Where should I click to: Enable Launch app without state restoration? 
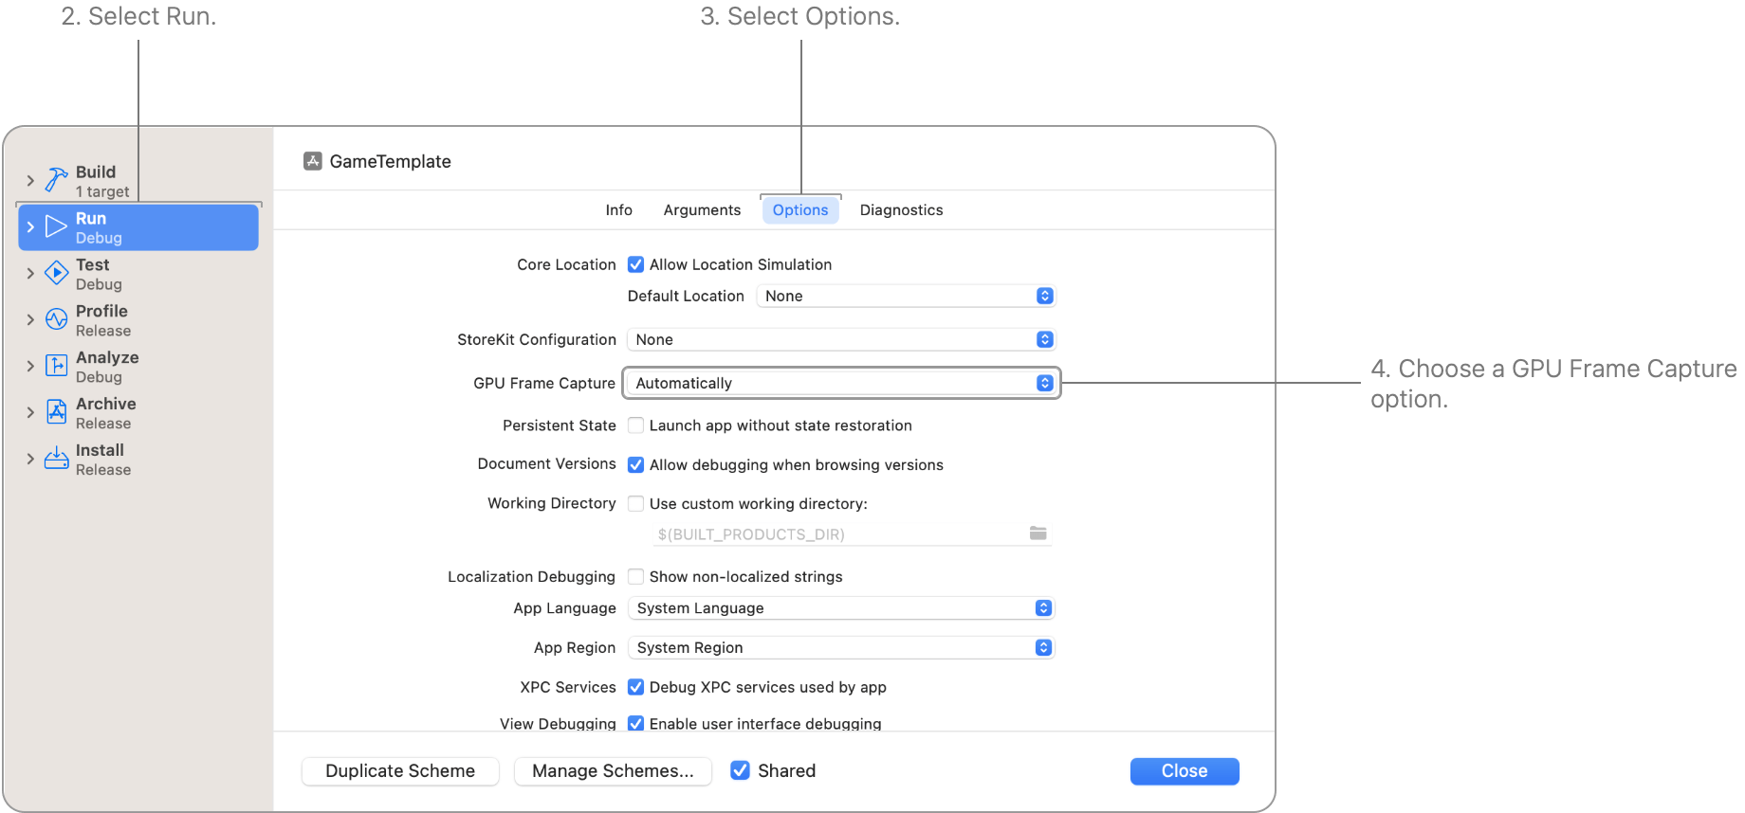tap(635, 425)
